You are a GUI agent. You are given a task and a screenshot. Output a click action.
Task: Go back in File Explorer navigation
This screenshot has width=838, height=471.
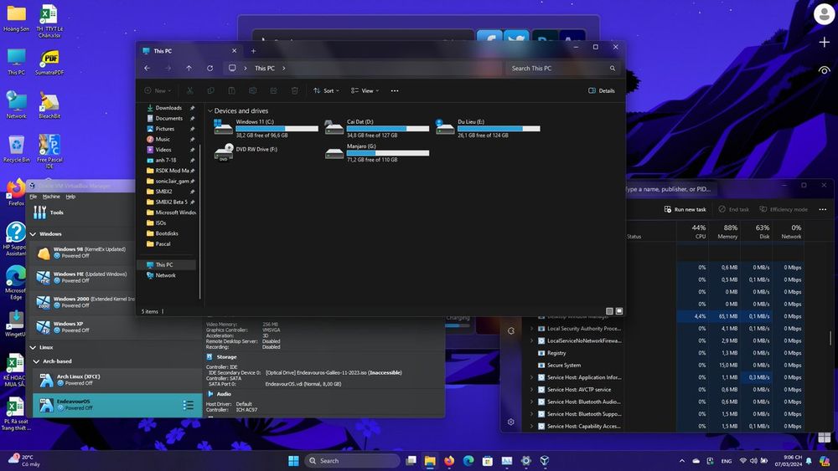[147, 69]
